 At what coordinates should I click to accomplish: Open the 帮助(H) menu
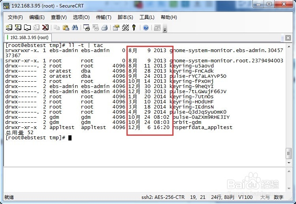[x=169, y=17]
